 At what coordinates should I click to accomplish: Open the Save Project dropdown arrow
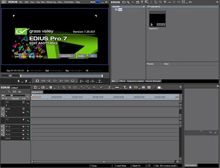click(54, 88)
